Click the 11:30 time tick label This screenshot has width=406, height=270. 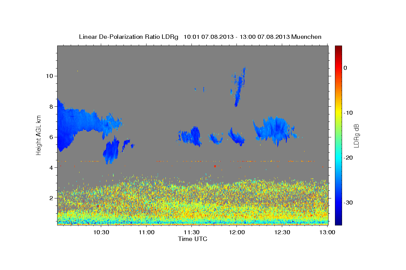191,232
